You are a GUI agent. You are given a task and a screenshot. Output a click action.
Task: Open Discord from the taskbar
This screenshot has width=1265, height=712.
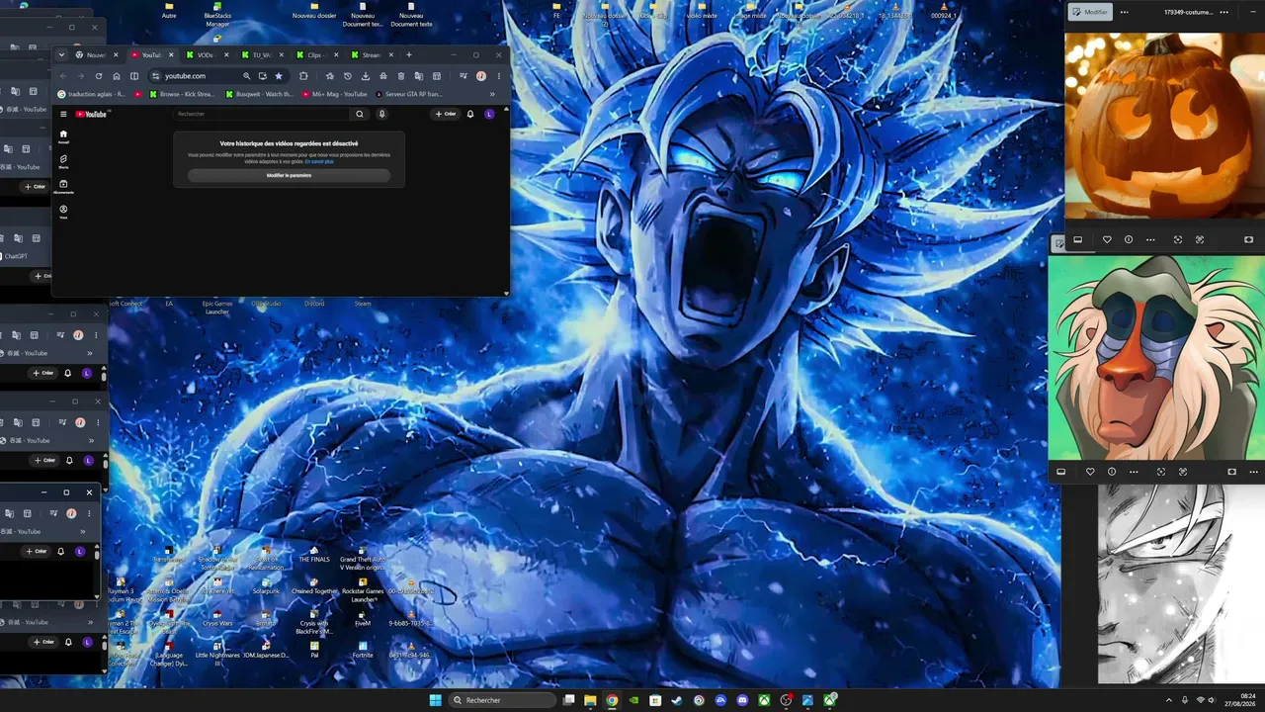click(x=742, y=700)
